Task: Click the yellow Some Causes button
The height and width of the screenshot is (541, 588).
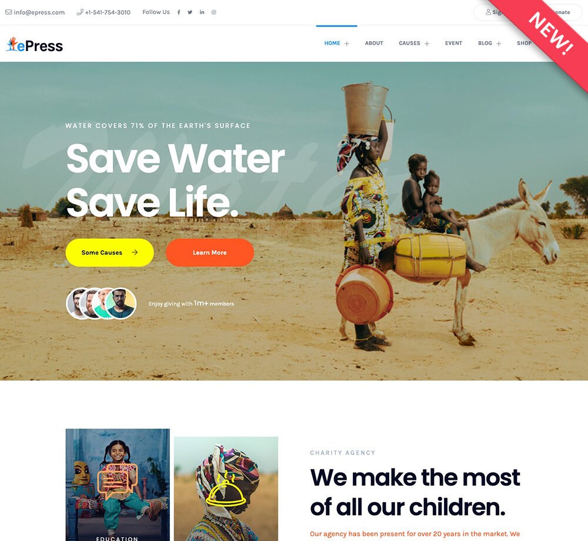Action: click(109, 253)
